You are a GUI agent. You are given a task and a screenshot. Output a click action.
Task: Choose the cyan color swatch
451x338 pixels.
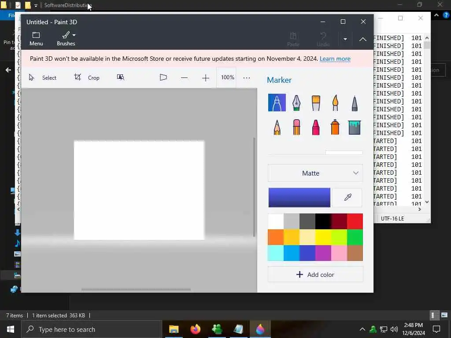click(276, 253)
